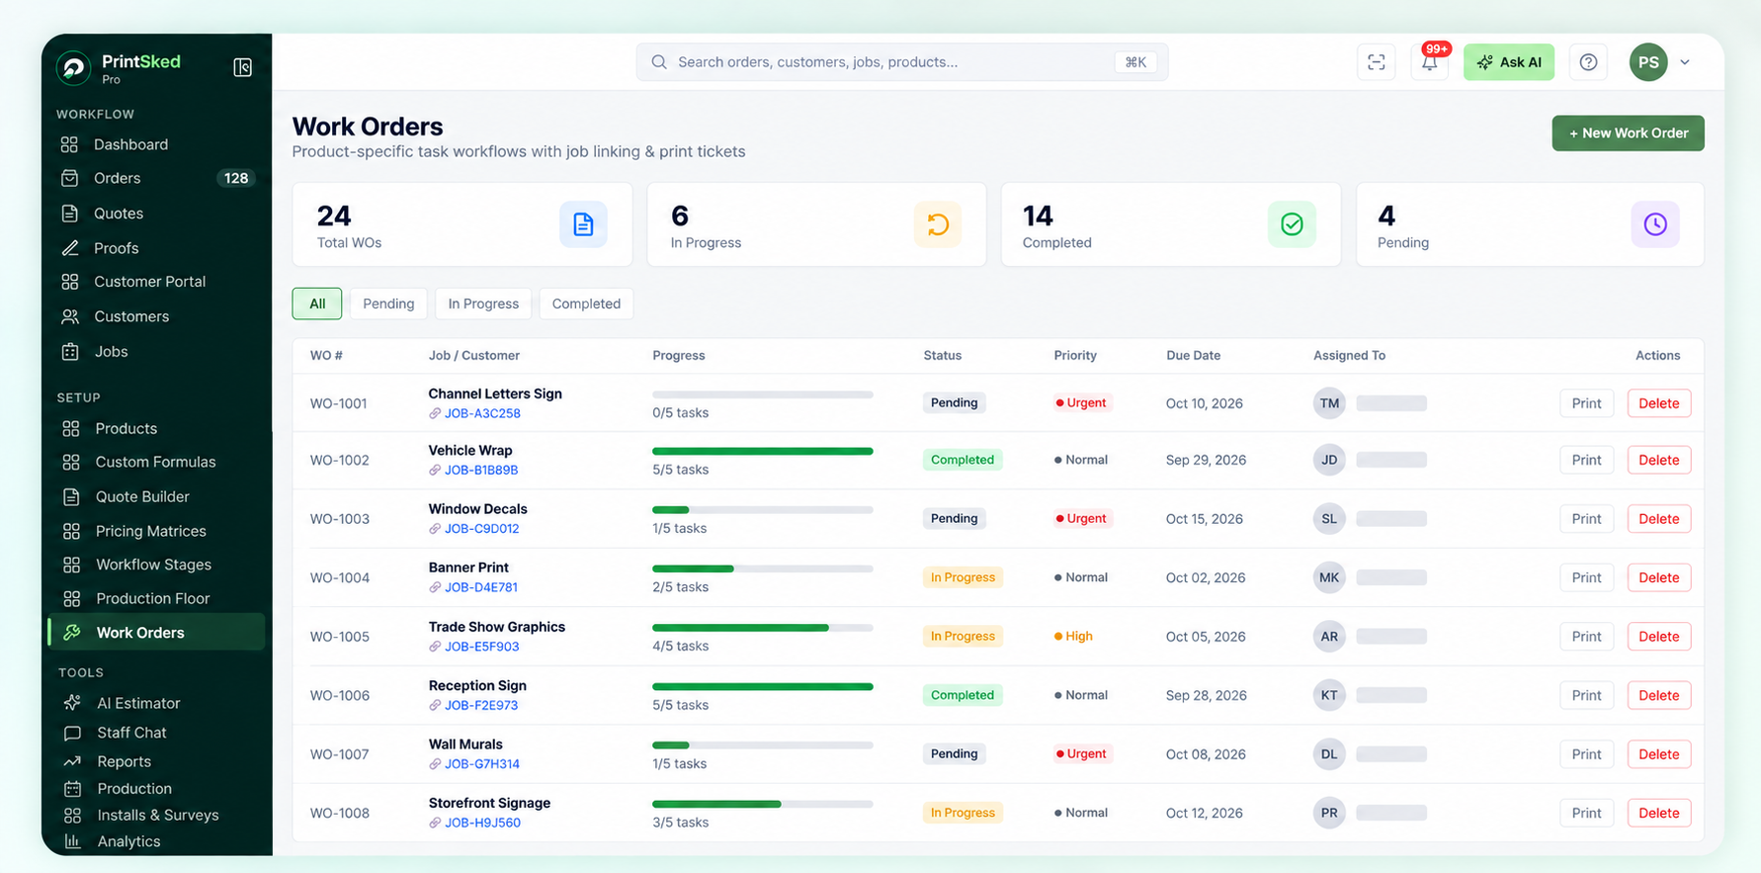
Task: Click the Pending clock icon
Action: [1655, 224]
